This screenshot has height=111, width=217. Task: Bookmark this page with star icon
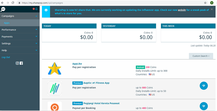pos(205,3)
